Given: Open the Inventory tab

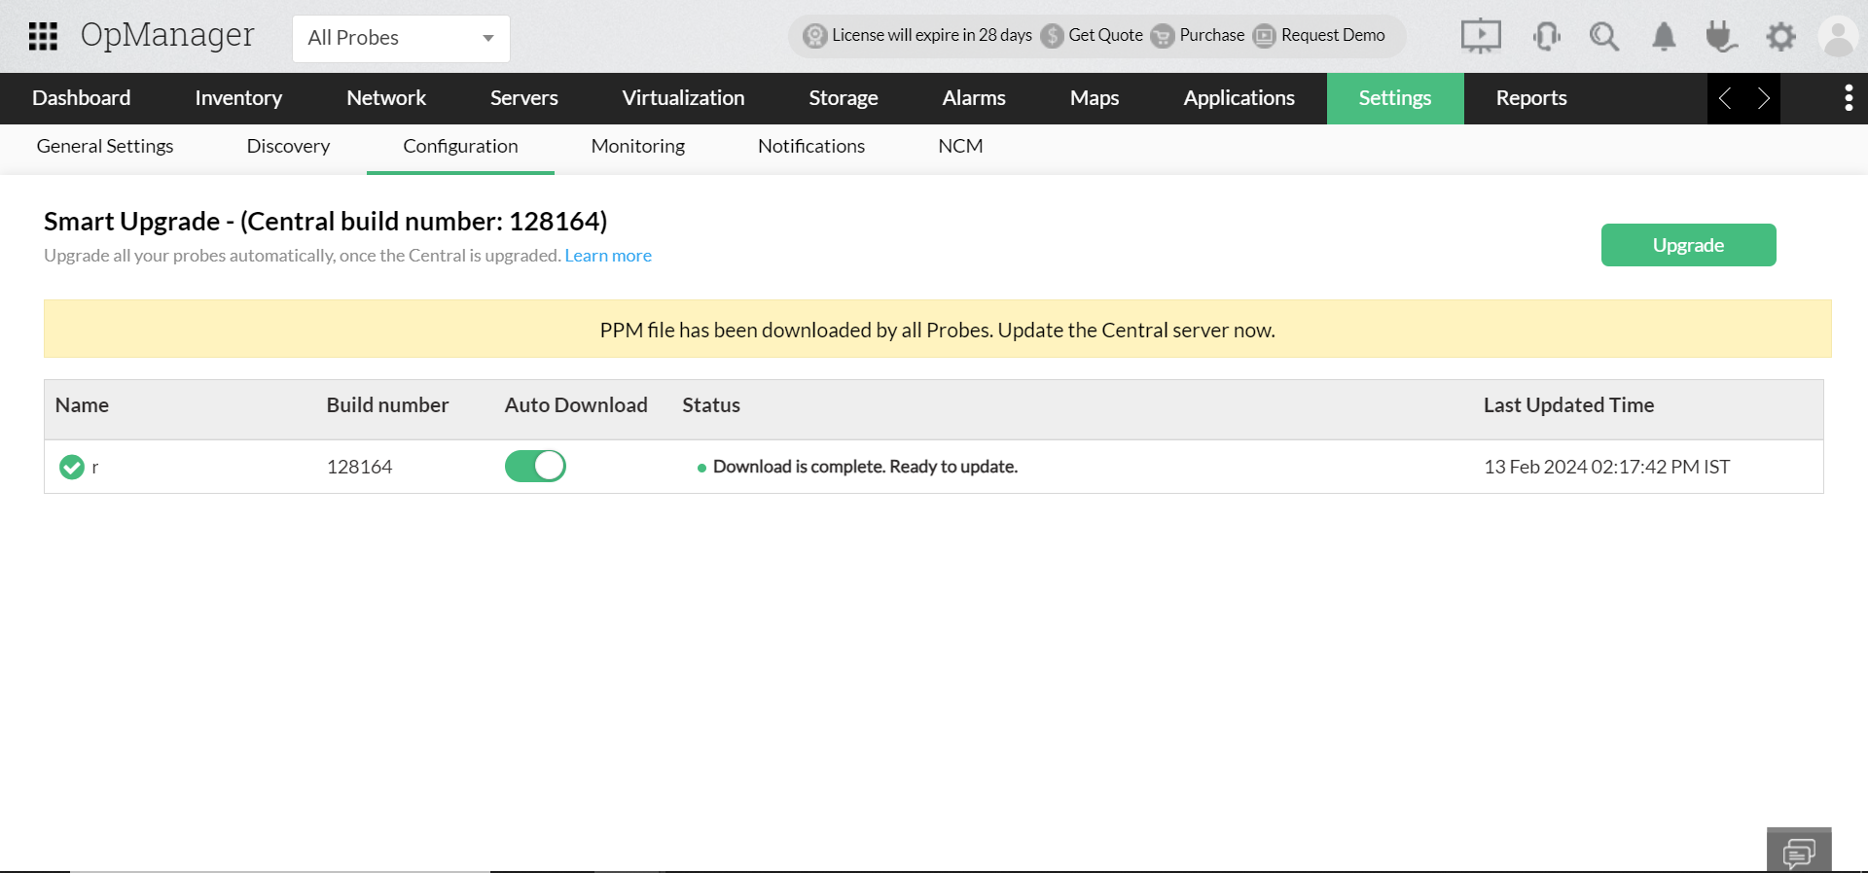Looking at the screenshot, I should coord(238,98).
